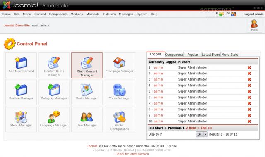This screenshot has height=157, width=265.
Task: Click admin username in row 1
Action: coord(158,67)
